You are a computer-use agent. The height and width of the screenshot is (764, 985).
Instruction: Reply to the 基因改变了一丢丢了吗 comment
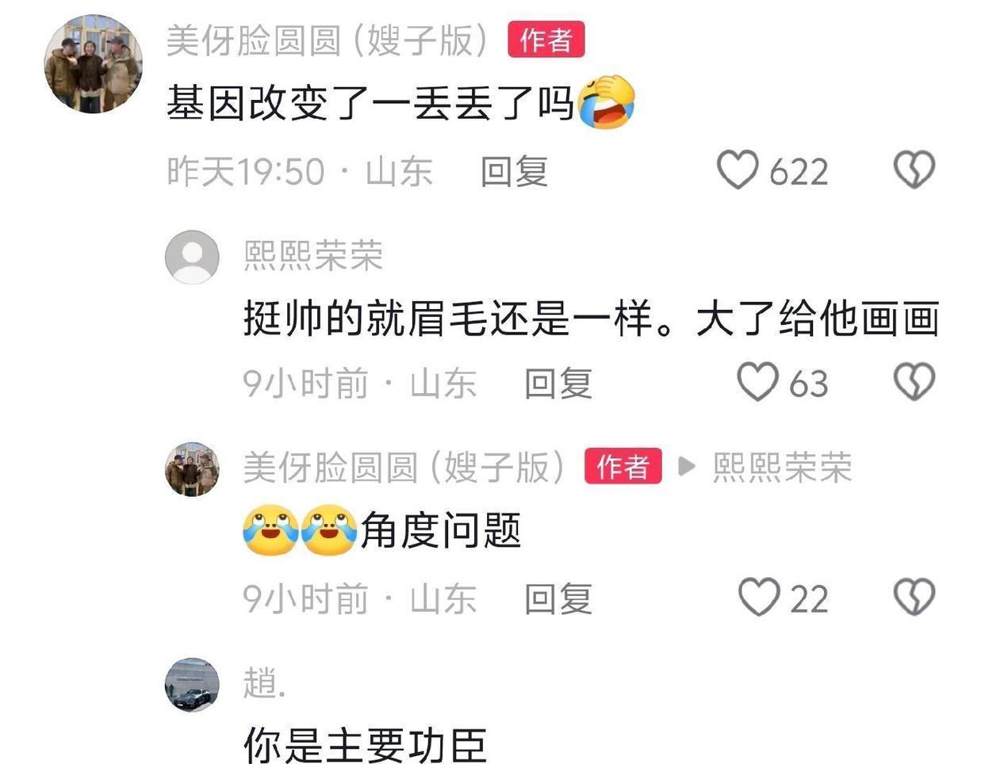click(514, 171)
